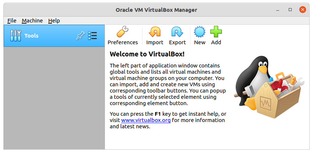
Task: Click the green Add plus icon
Action: (216, 32)
